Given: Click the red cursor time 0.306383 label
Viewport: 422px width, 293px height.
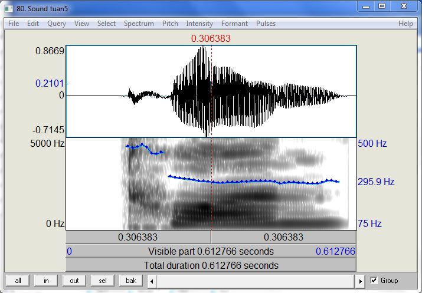Looking at the screenshot, I should click(x=211, y=38).
